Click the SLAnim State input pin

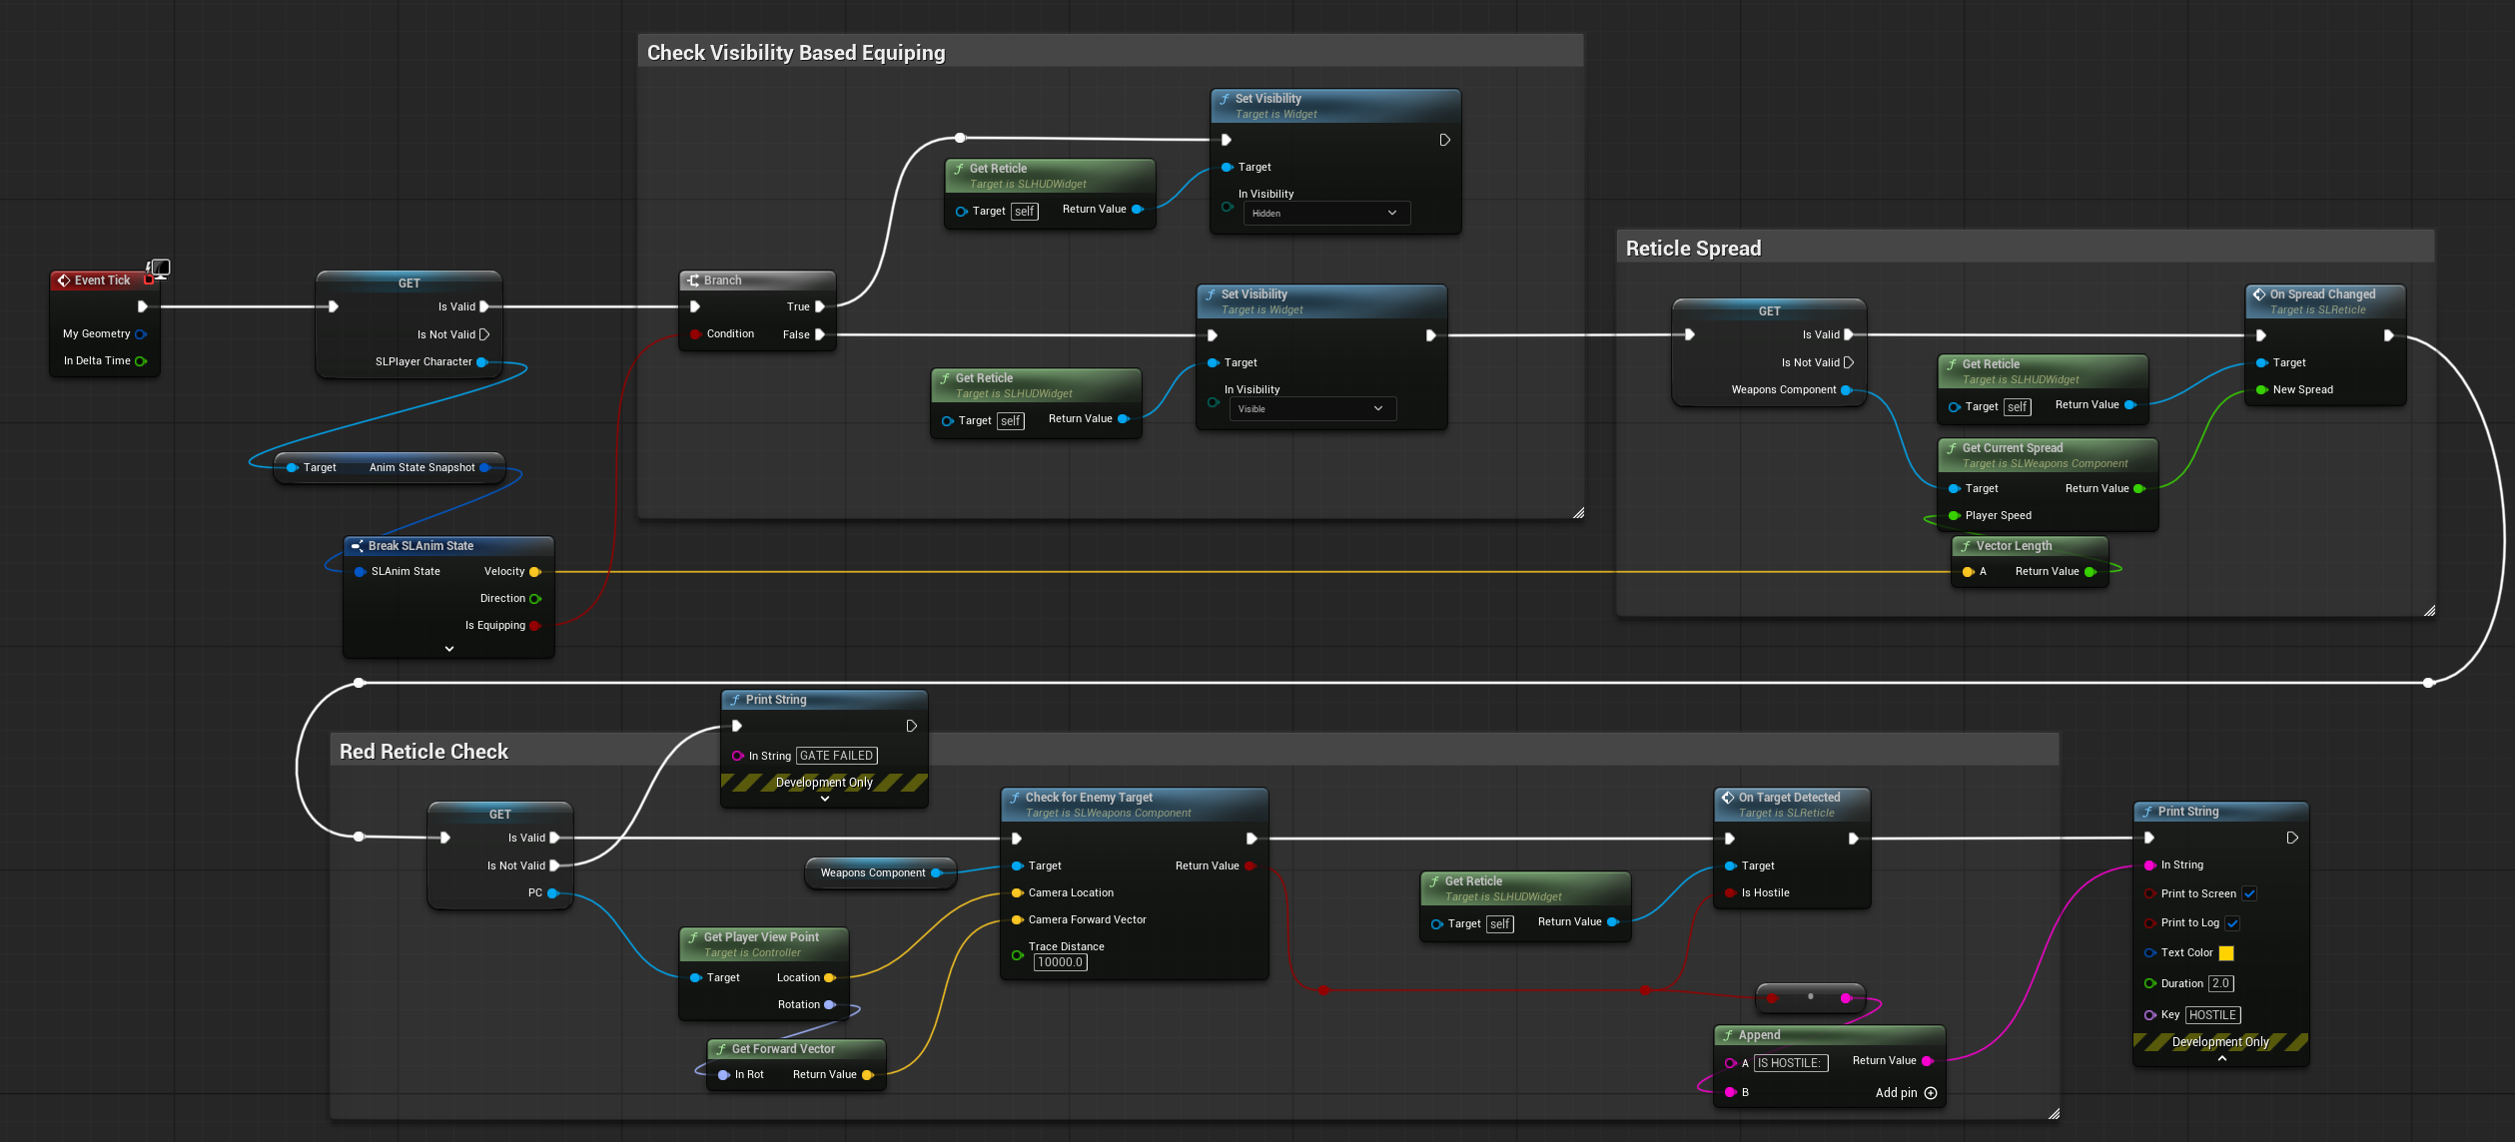pyautogui.click(x=360, y=572)
